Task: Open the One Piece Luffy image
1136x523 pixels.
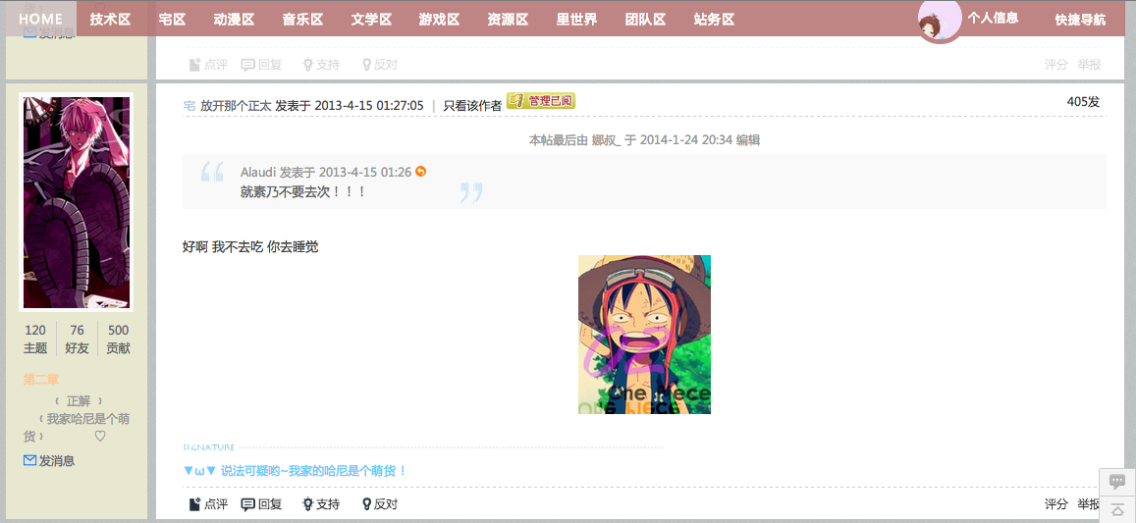Action: pyautogui.click(x=644, y=335)
